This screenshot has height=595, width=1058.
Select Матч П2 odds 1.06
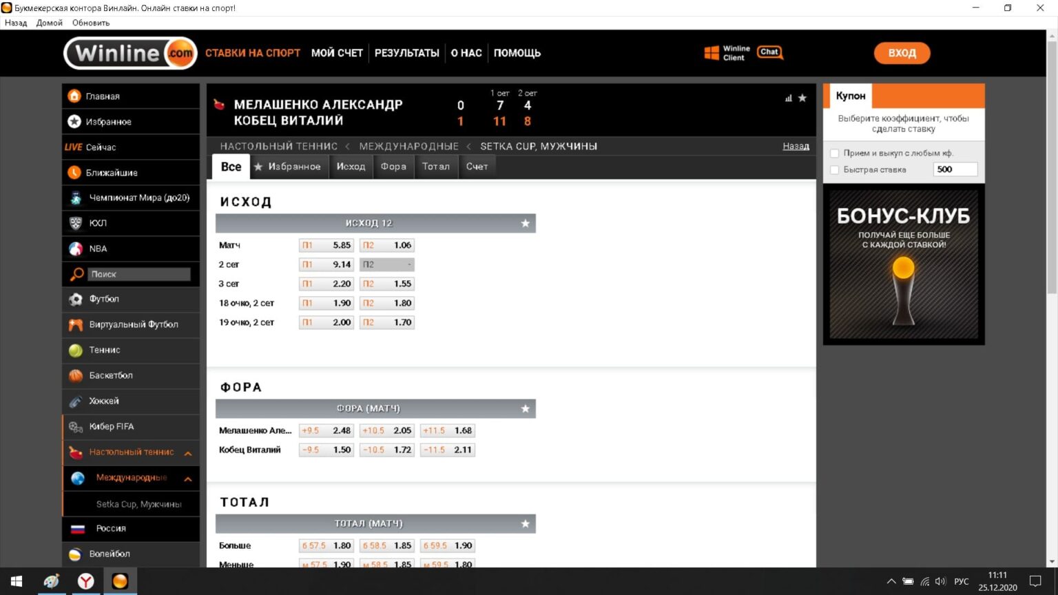387,245
